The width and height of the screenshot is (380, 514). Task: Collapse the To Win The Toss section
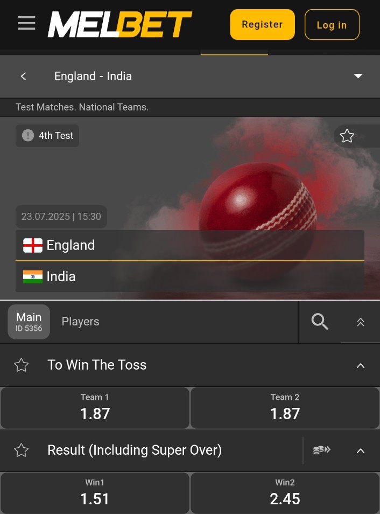coord(360,365)
